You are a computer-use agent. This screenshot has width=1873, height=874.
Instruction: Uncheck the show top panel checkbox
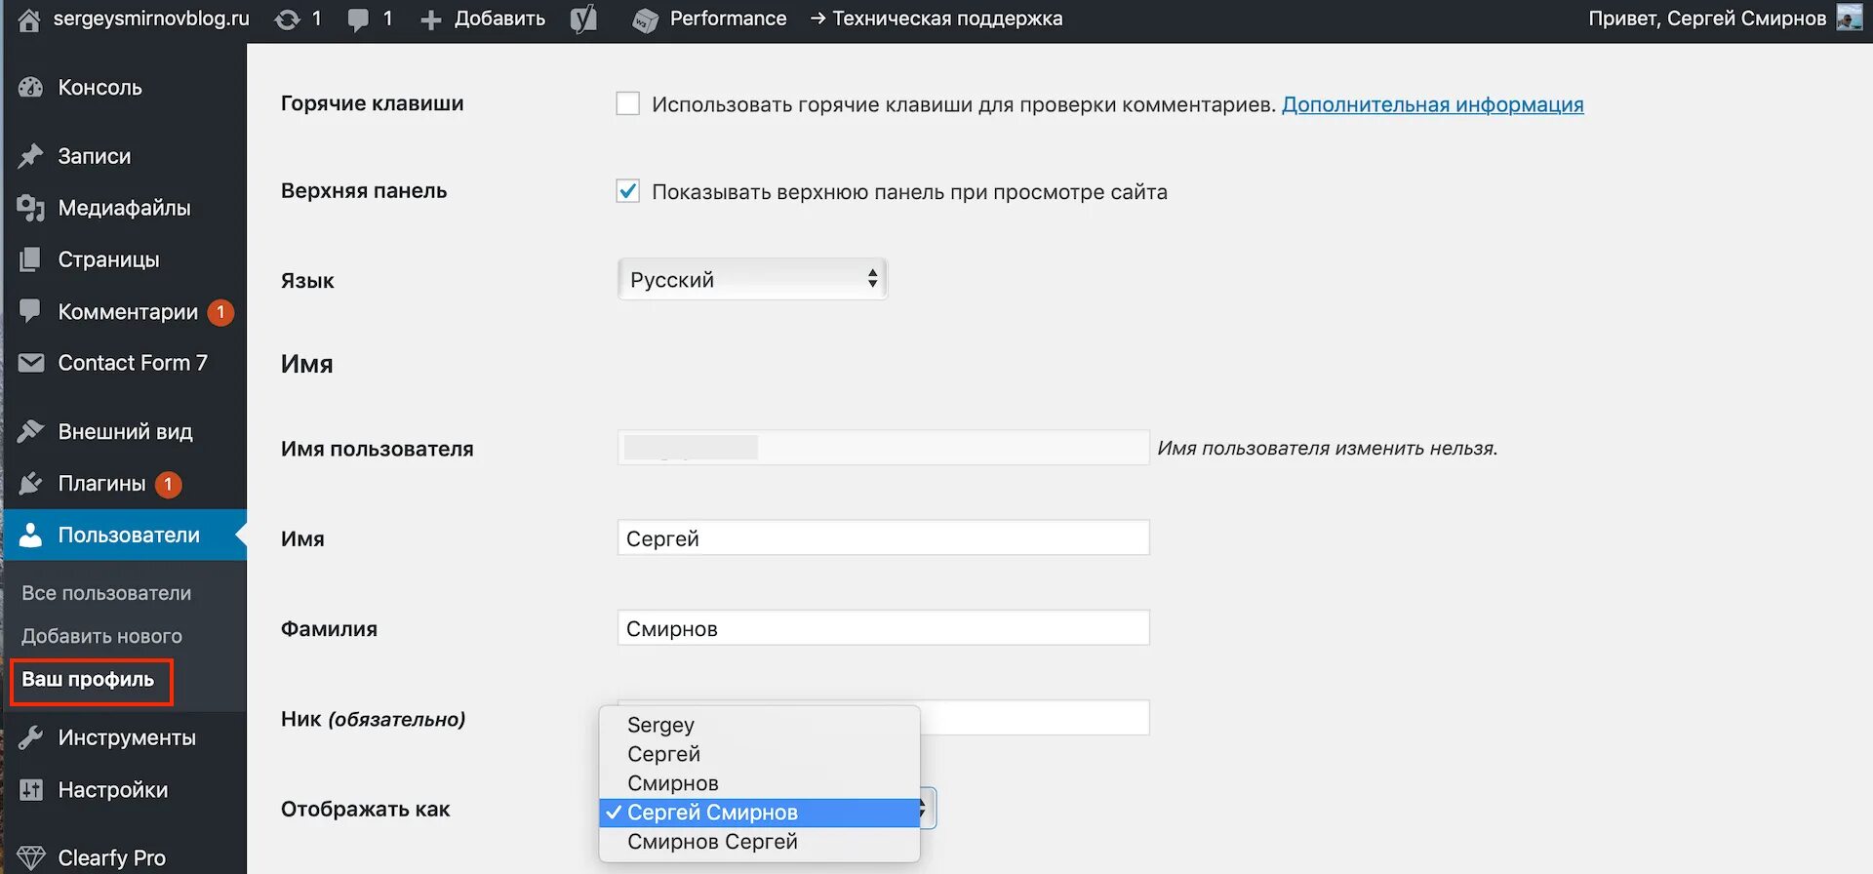(x=628, y=191)
